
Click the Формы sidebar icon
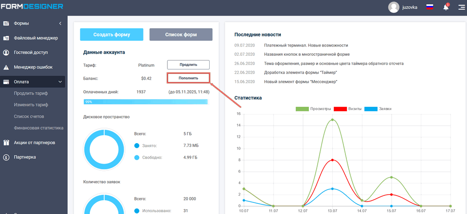click(x=6, y=23)
